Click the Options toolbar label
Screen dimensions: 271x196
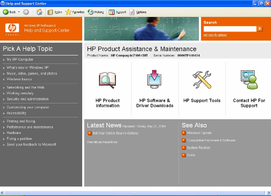pos(141,12)
